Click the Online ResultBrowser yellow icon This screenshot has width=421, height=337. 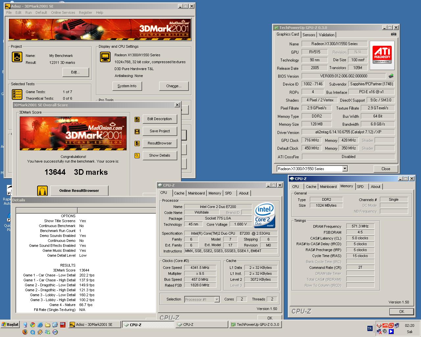pos(42,191)
